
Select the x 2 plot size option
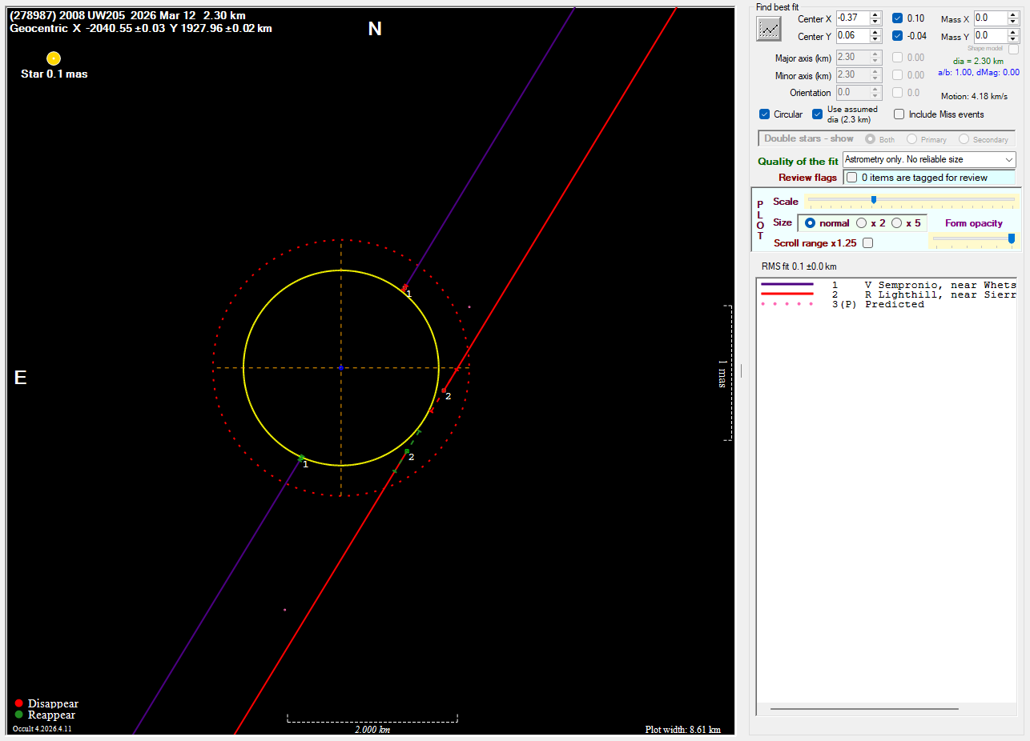click(x=862, y=223)
